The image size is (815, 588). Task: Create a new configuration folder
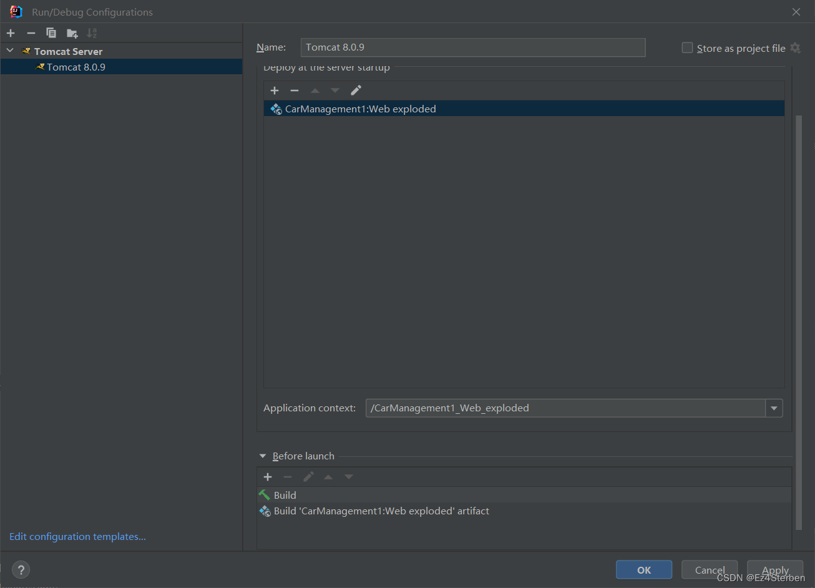coord(72,33)
